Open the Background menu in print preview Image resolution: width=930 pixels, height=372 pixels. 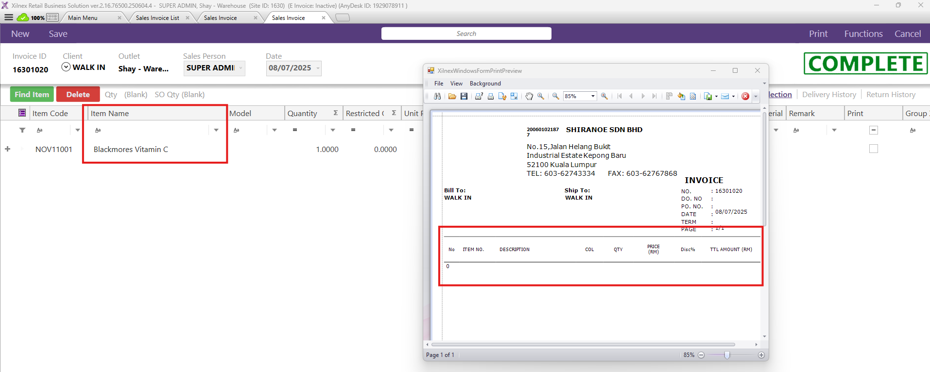click(485, 84)
